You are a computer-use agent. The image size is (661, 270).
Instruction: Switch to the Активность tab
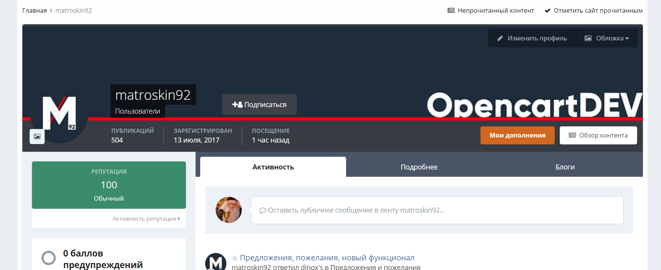273,167
